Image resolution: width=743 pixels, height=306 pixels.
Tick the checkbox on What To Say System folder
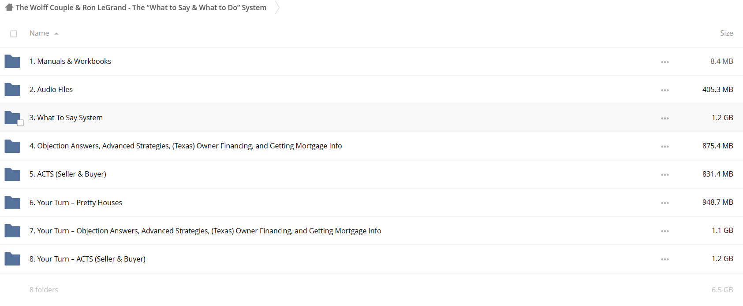20,123
